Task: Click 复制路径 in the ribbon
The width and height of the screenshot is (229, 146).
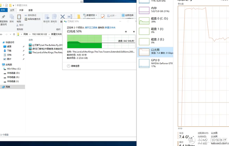Action: point(31,15)
